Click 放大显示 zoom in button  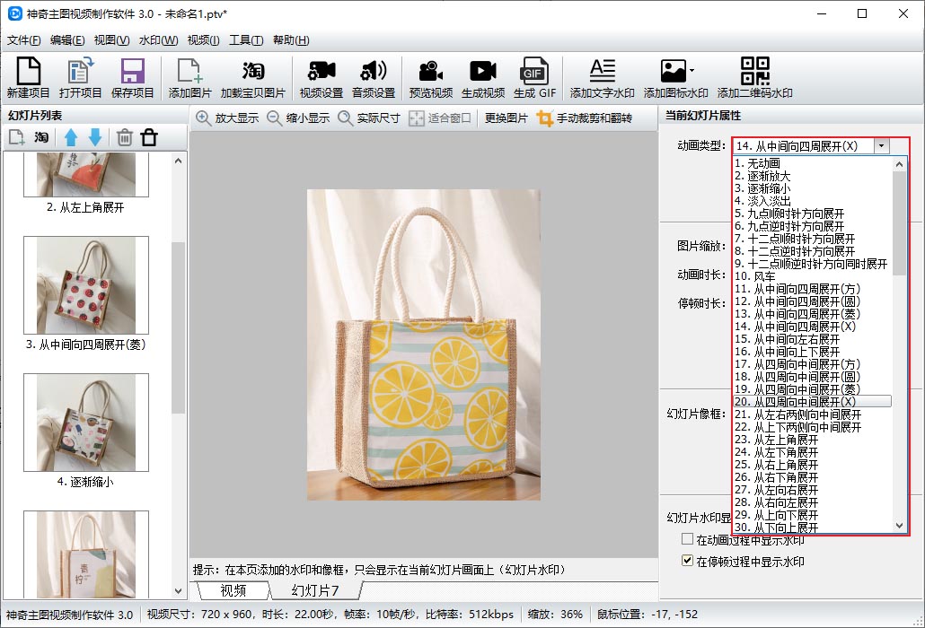click(227, 118)
